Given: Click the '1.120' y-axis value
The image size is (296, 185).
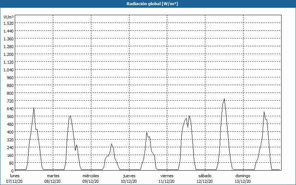Looking at the screenshot, I should click(x=9, y=62).
